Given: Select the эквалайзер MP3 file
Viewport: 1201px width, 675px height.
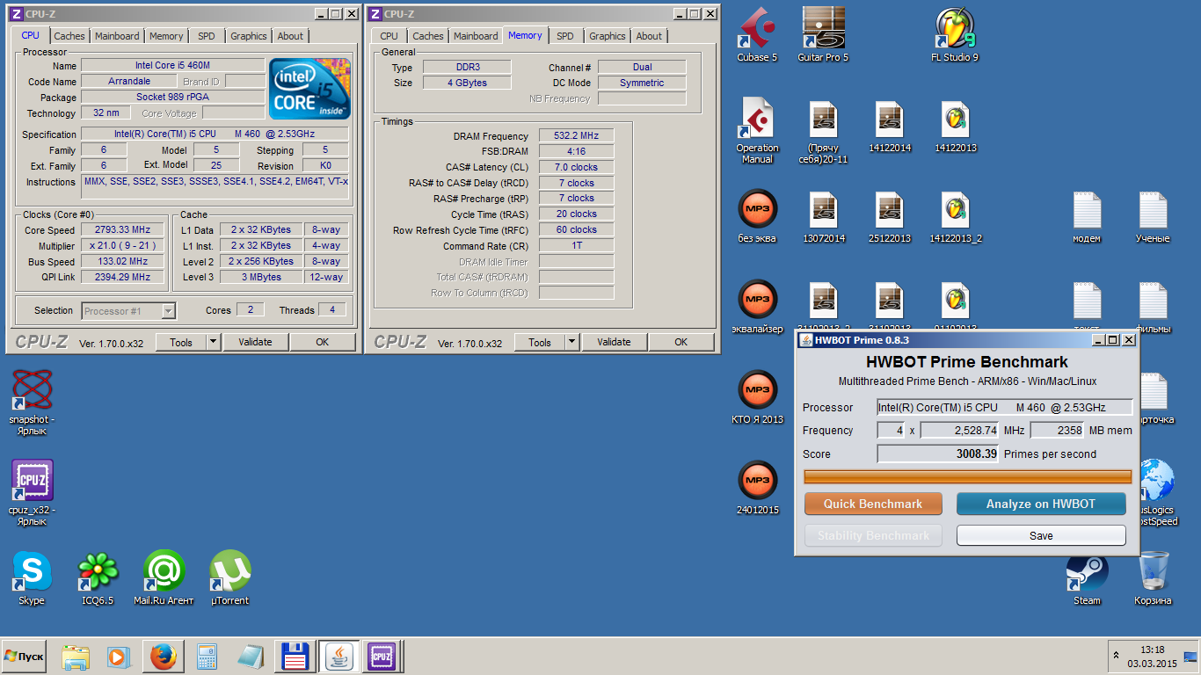Looking at the screenshot, I should [x=757, y=308].
